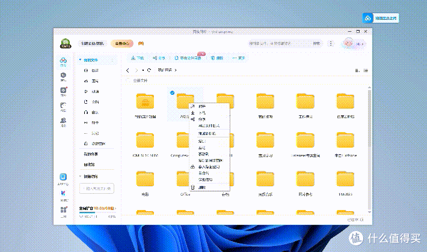Select the folder labeled 来自：iPhone

click(x=345, y=145)
